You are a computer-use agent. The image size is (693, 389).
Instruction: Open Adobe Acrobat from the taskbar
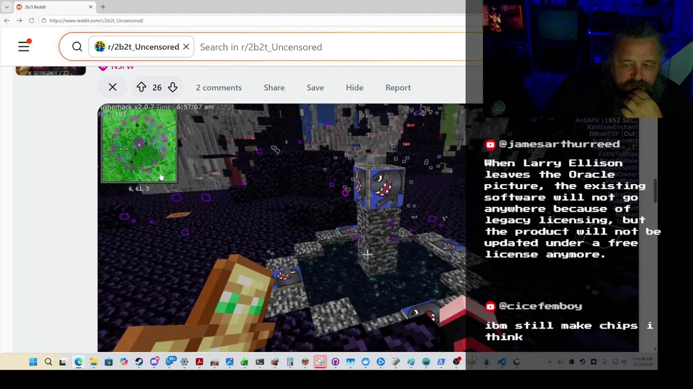tap(199, 362)
